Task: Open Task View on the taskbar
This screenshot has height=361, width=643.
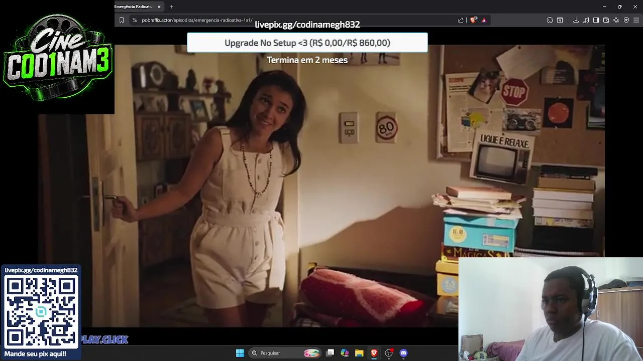Action: click(x=330, y=353)
